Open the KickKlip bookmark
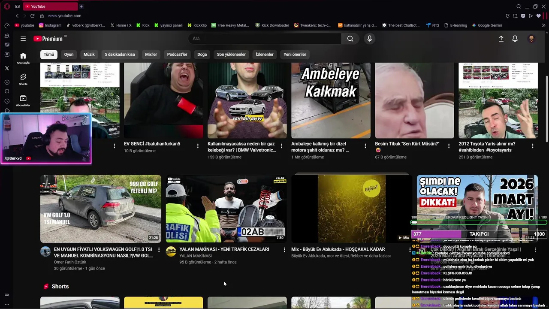Screen dimensions: 549x309 pyautogui.click(x=197, y=25)
